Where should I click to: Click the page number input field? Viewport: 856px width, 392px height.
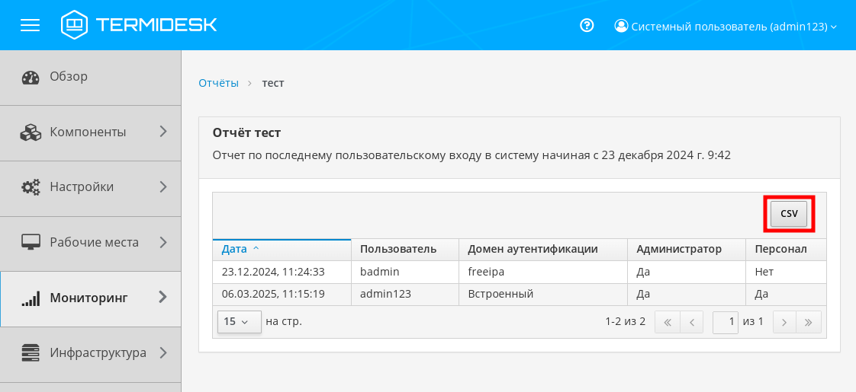(x=726, y=322)
